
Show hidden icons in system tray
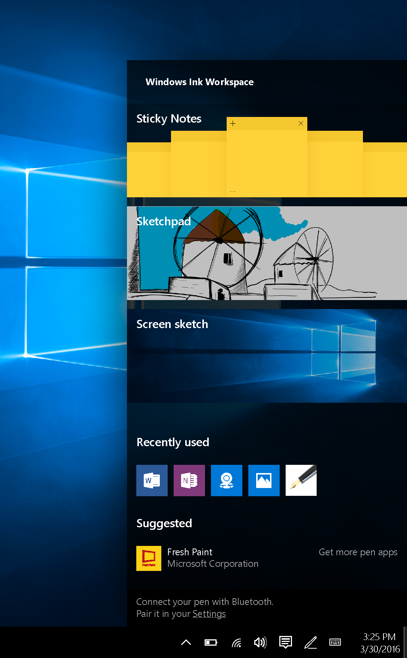(x=186, y=642)
